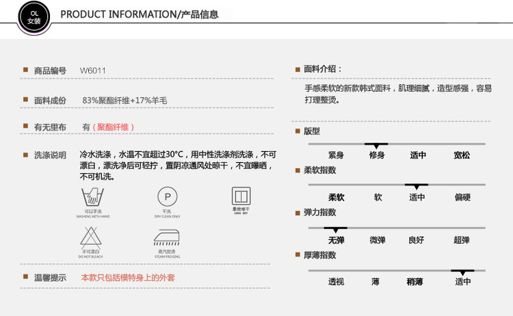
Task: Click the 83%聚酯纤维+17%羊毛 fabric composition text
Action: click(x=124, y=100)
